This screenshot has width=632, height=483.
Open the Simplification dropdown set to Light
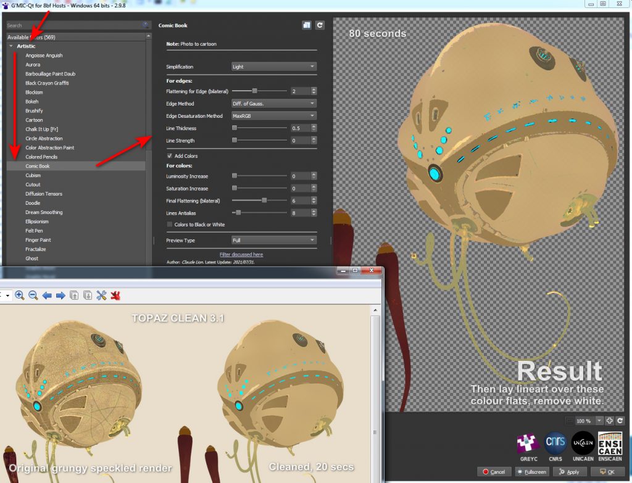(x=273, y=67)
